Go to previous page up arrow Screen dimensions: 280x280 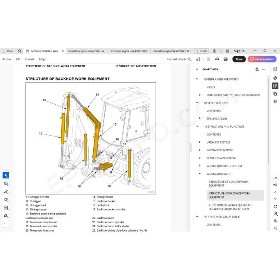pyautogui.click(x=275, y=192)
